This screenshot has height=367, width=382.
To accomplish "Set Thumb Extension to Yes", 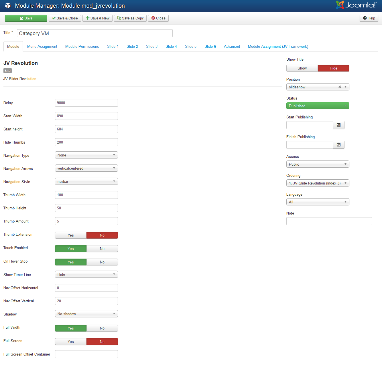I will pos(71,235).
